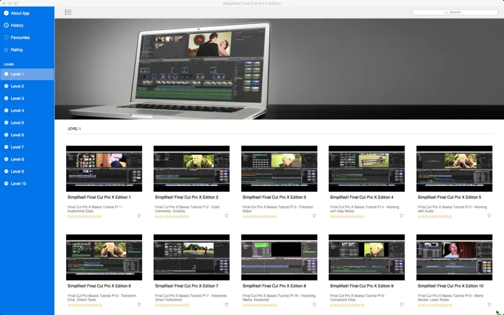Toggle favourite heart on Edition 3
Viewport: 504px width, 315px height.
314,216
